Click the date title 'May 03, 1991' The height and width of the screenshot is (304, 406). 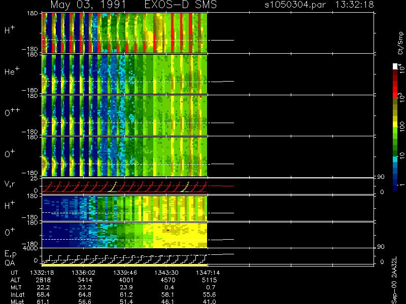(88, 5)
